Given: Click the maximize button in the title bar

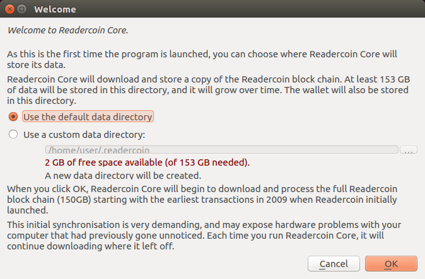Looking at the screenshot, I should pos(21,9).
